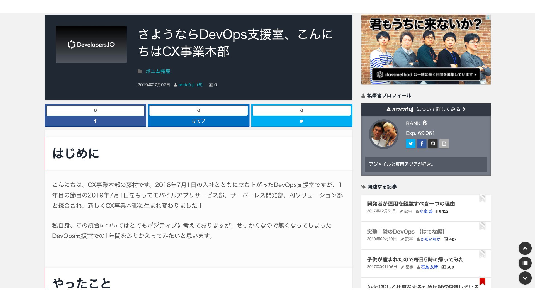Image resolution: width=535 pixels, height=301 pixels.
Task: Open author's Twitter profile icon
Action: tap(410, 144)
